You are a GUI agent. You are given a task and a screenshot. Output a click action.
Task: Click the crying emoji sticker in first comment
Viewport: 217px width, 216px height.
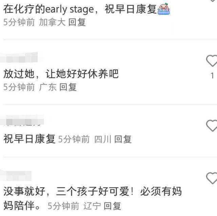click(163, 9)
